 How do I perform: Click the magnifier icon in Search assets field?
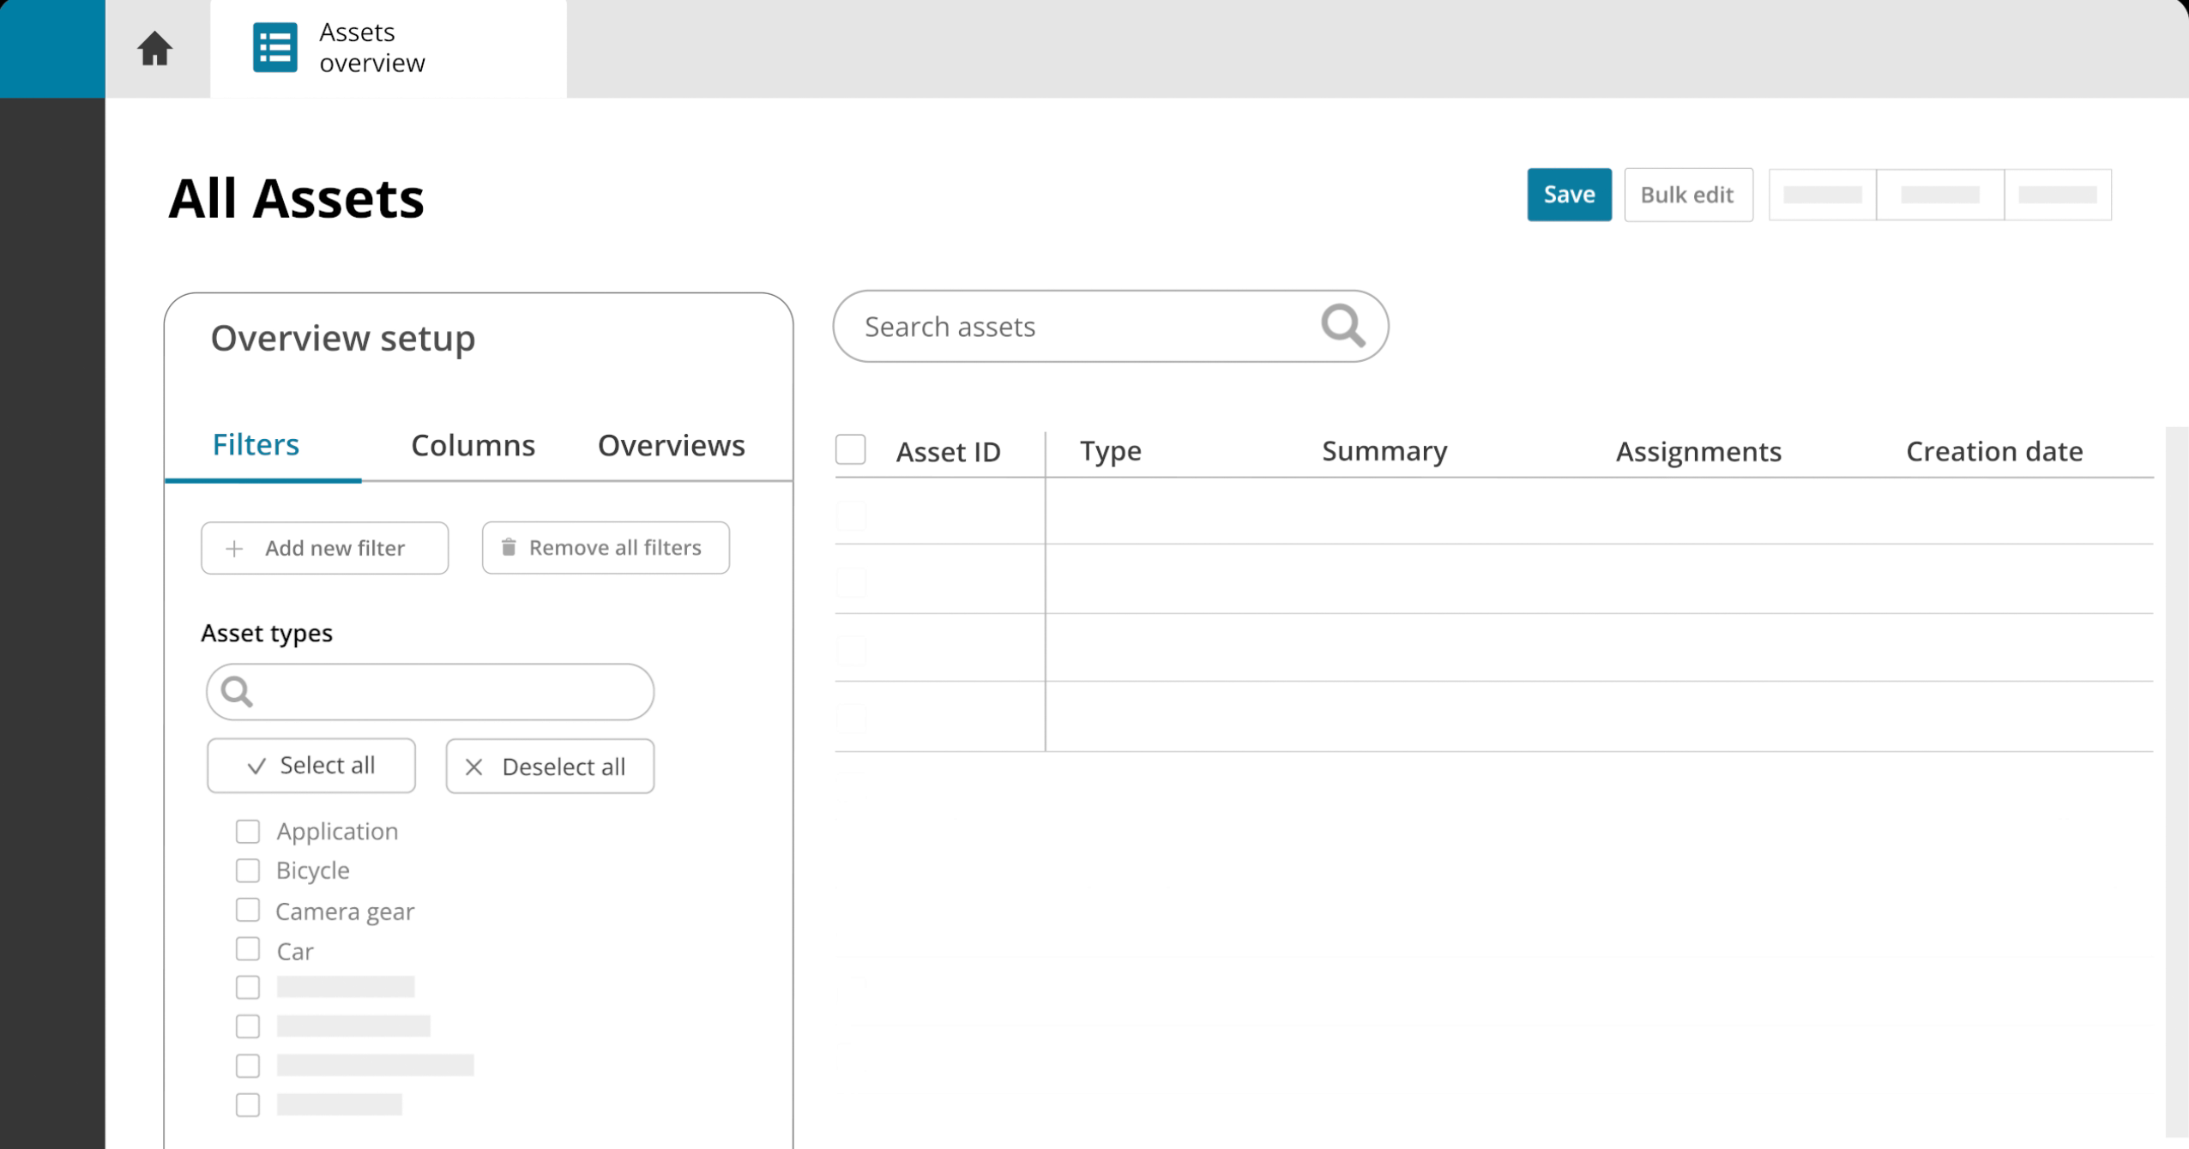point(1342,325)
